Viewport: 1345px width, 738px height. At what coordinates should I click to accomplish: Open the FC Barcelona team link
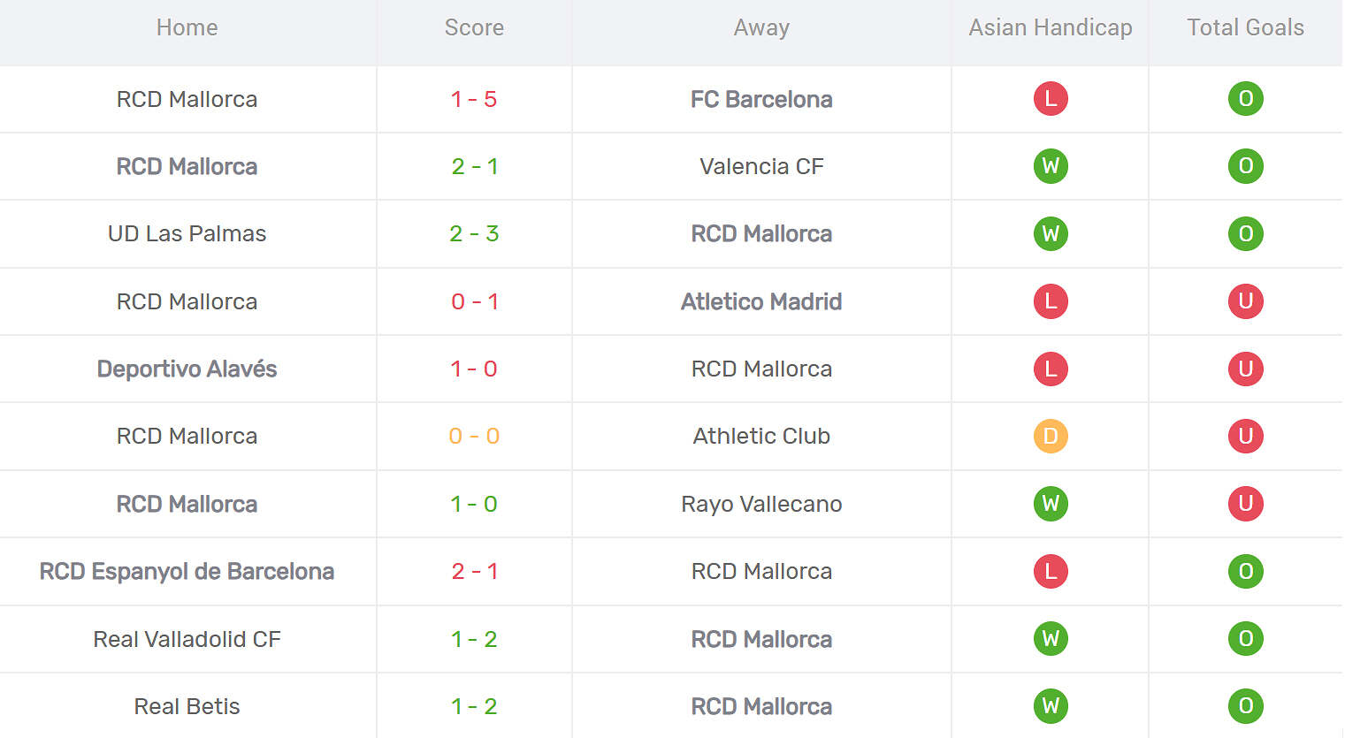761,99
